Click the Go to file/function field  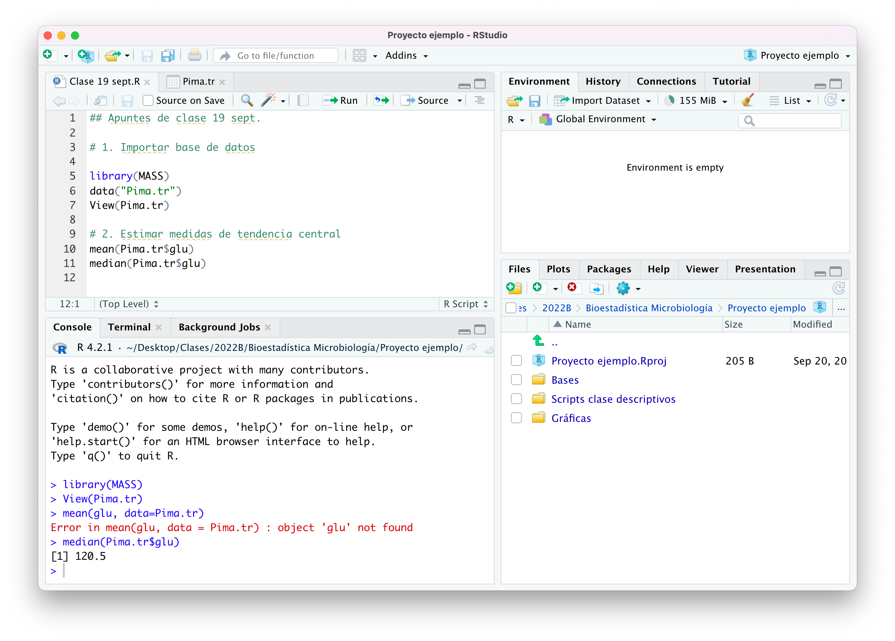276,56
